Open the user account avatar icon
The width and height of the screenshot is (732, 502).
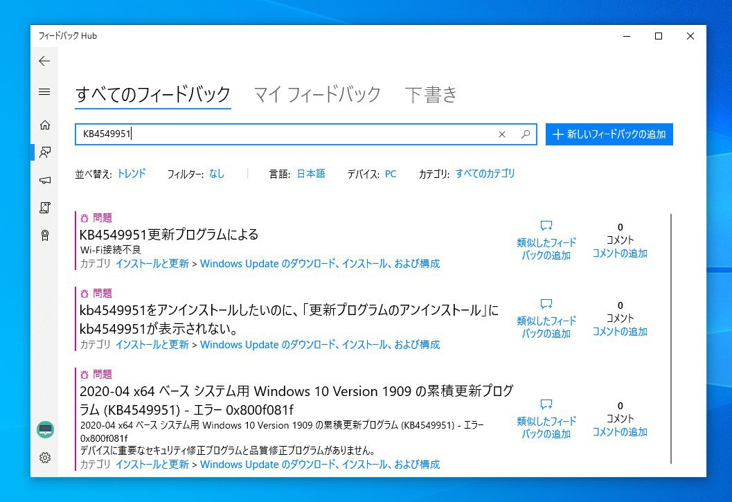click(x=45, y=429)
